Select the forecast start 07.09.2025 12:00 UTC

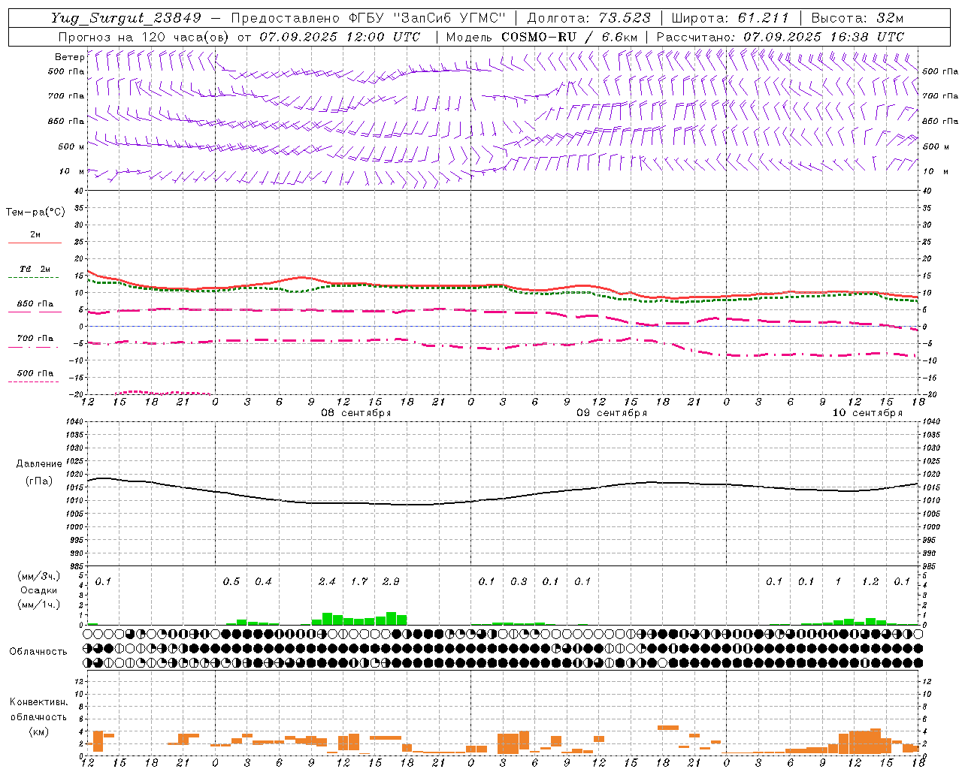pyautogui.click(x=340, y=37)
